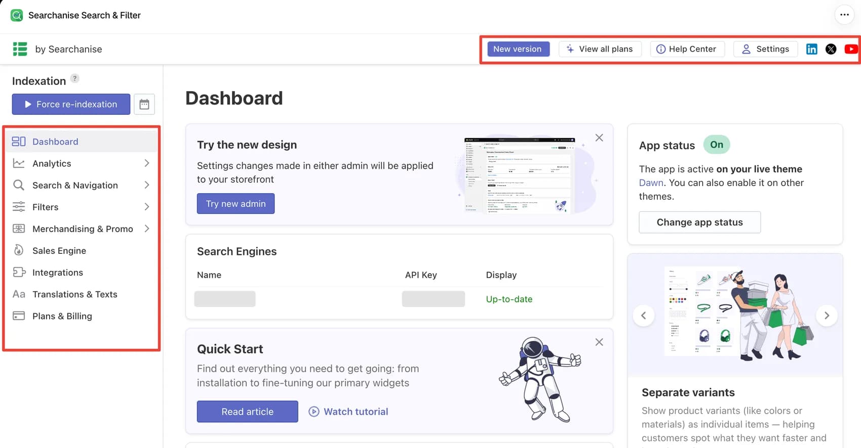Close the Quick Start card
The height and width of the screenshot is (448, 861).
[599, 342]
